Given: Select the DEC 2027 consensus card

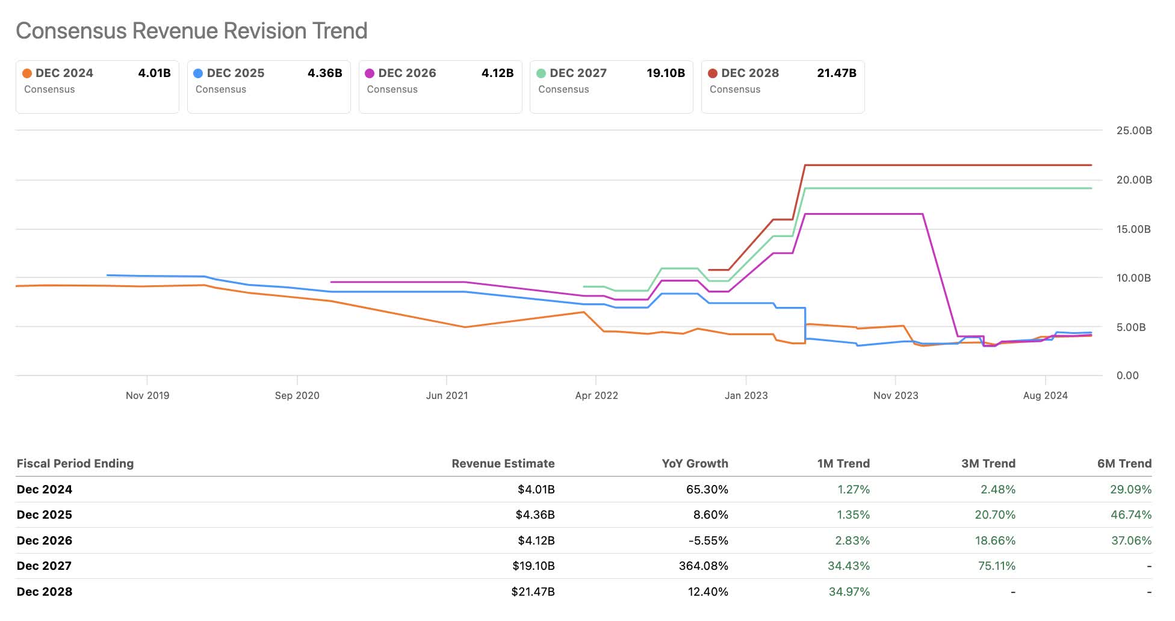Looking at the screenshot, I should coord(612,86).
